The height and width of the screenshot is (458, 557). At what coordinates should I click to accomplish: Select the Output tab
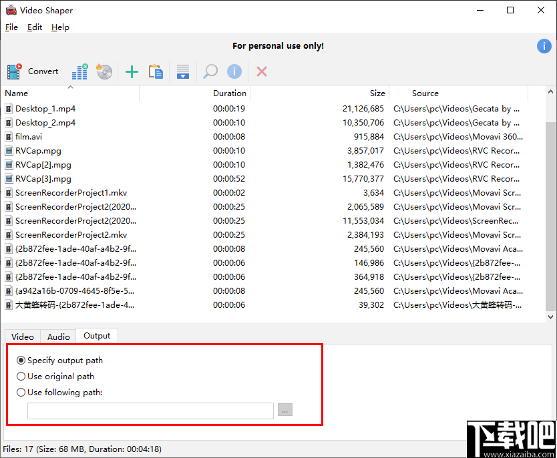pos(97,336)
